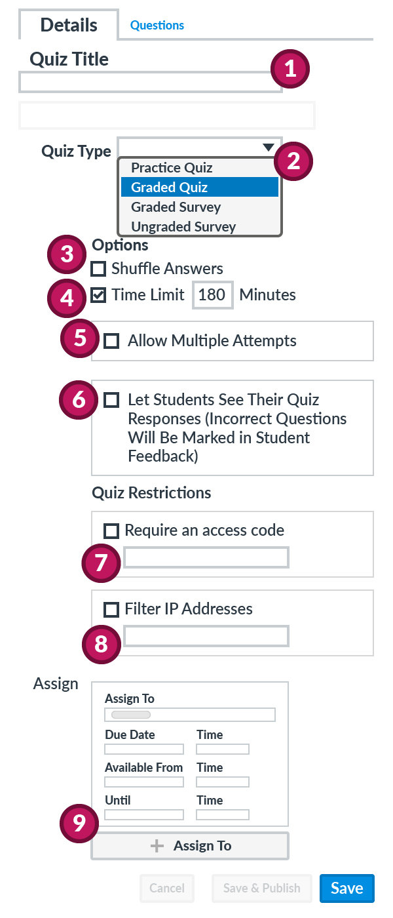The image size is (393, 918).
Task: Click the numbered marker 8 badge
Action: [x=101, y=643]
